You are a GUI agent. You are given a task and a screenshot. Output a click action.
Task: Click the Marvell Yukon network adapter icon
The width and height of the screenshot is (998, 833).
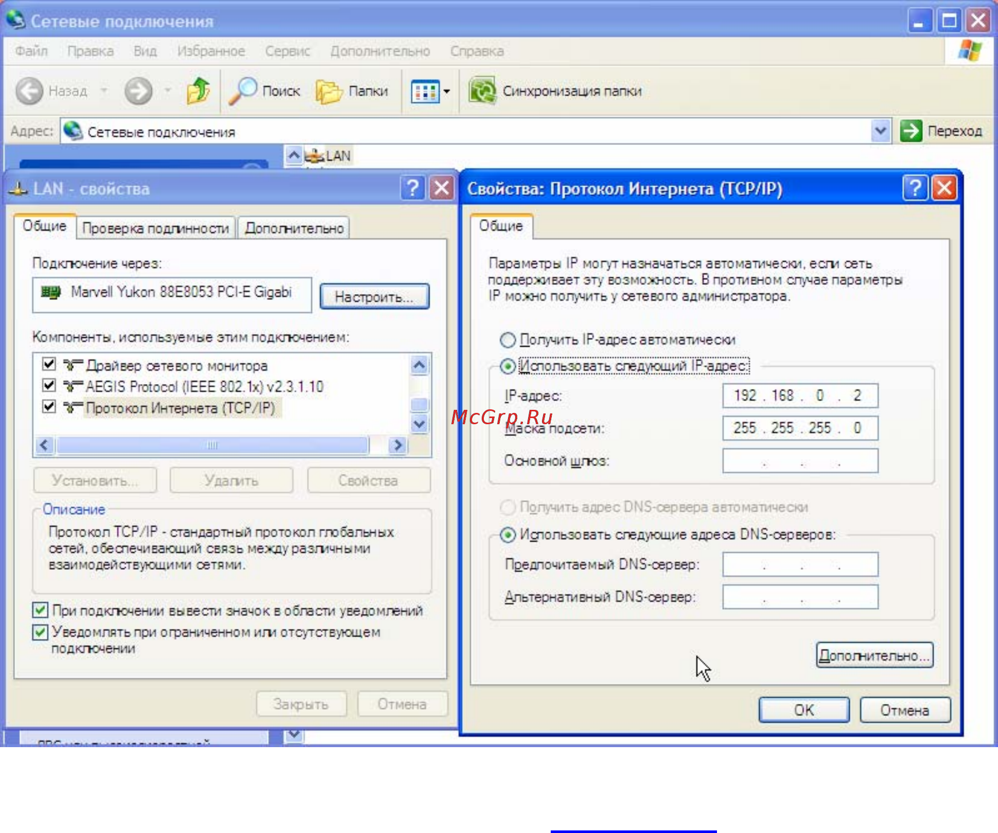click(51, 292)
